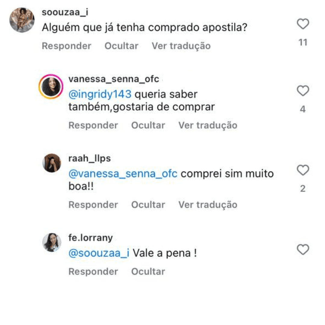Translate raah_llps's comment
325x325 pixels.
tap(208, 205)
